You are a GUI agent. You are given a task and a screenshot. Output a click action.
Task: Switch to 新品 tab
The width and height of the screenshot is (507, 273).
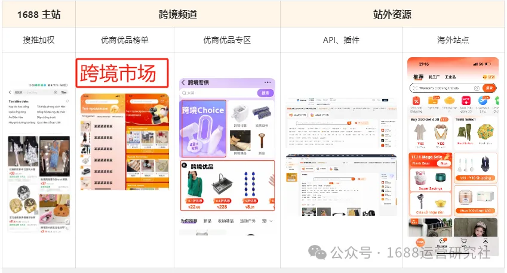(x=207, y=221)
